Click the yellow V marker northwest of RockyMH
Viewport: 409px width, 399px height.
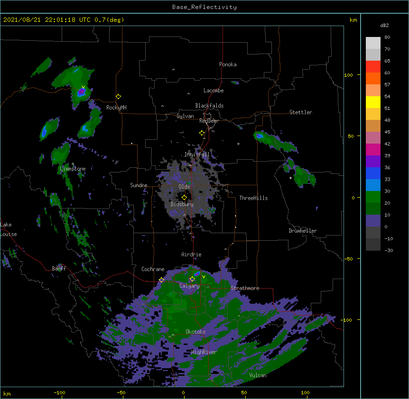point(83,87)
